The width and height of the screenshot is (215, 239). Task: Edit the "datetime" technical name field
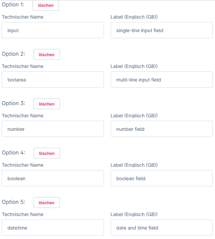tap(53, 228)
